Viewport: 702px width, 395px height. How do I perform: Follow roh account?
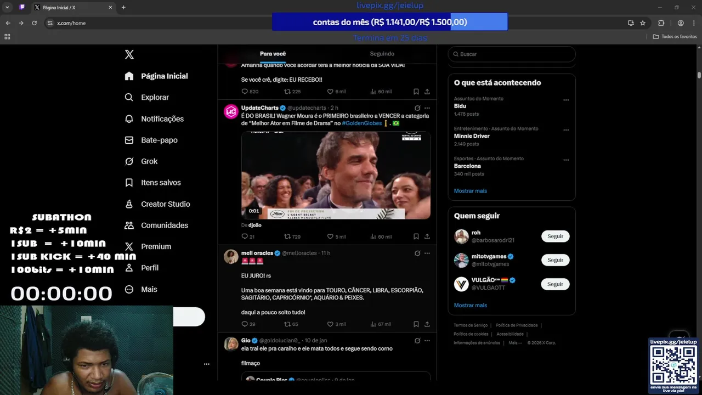(x=555, y=236)
